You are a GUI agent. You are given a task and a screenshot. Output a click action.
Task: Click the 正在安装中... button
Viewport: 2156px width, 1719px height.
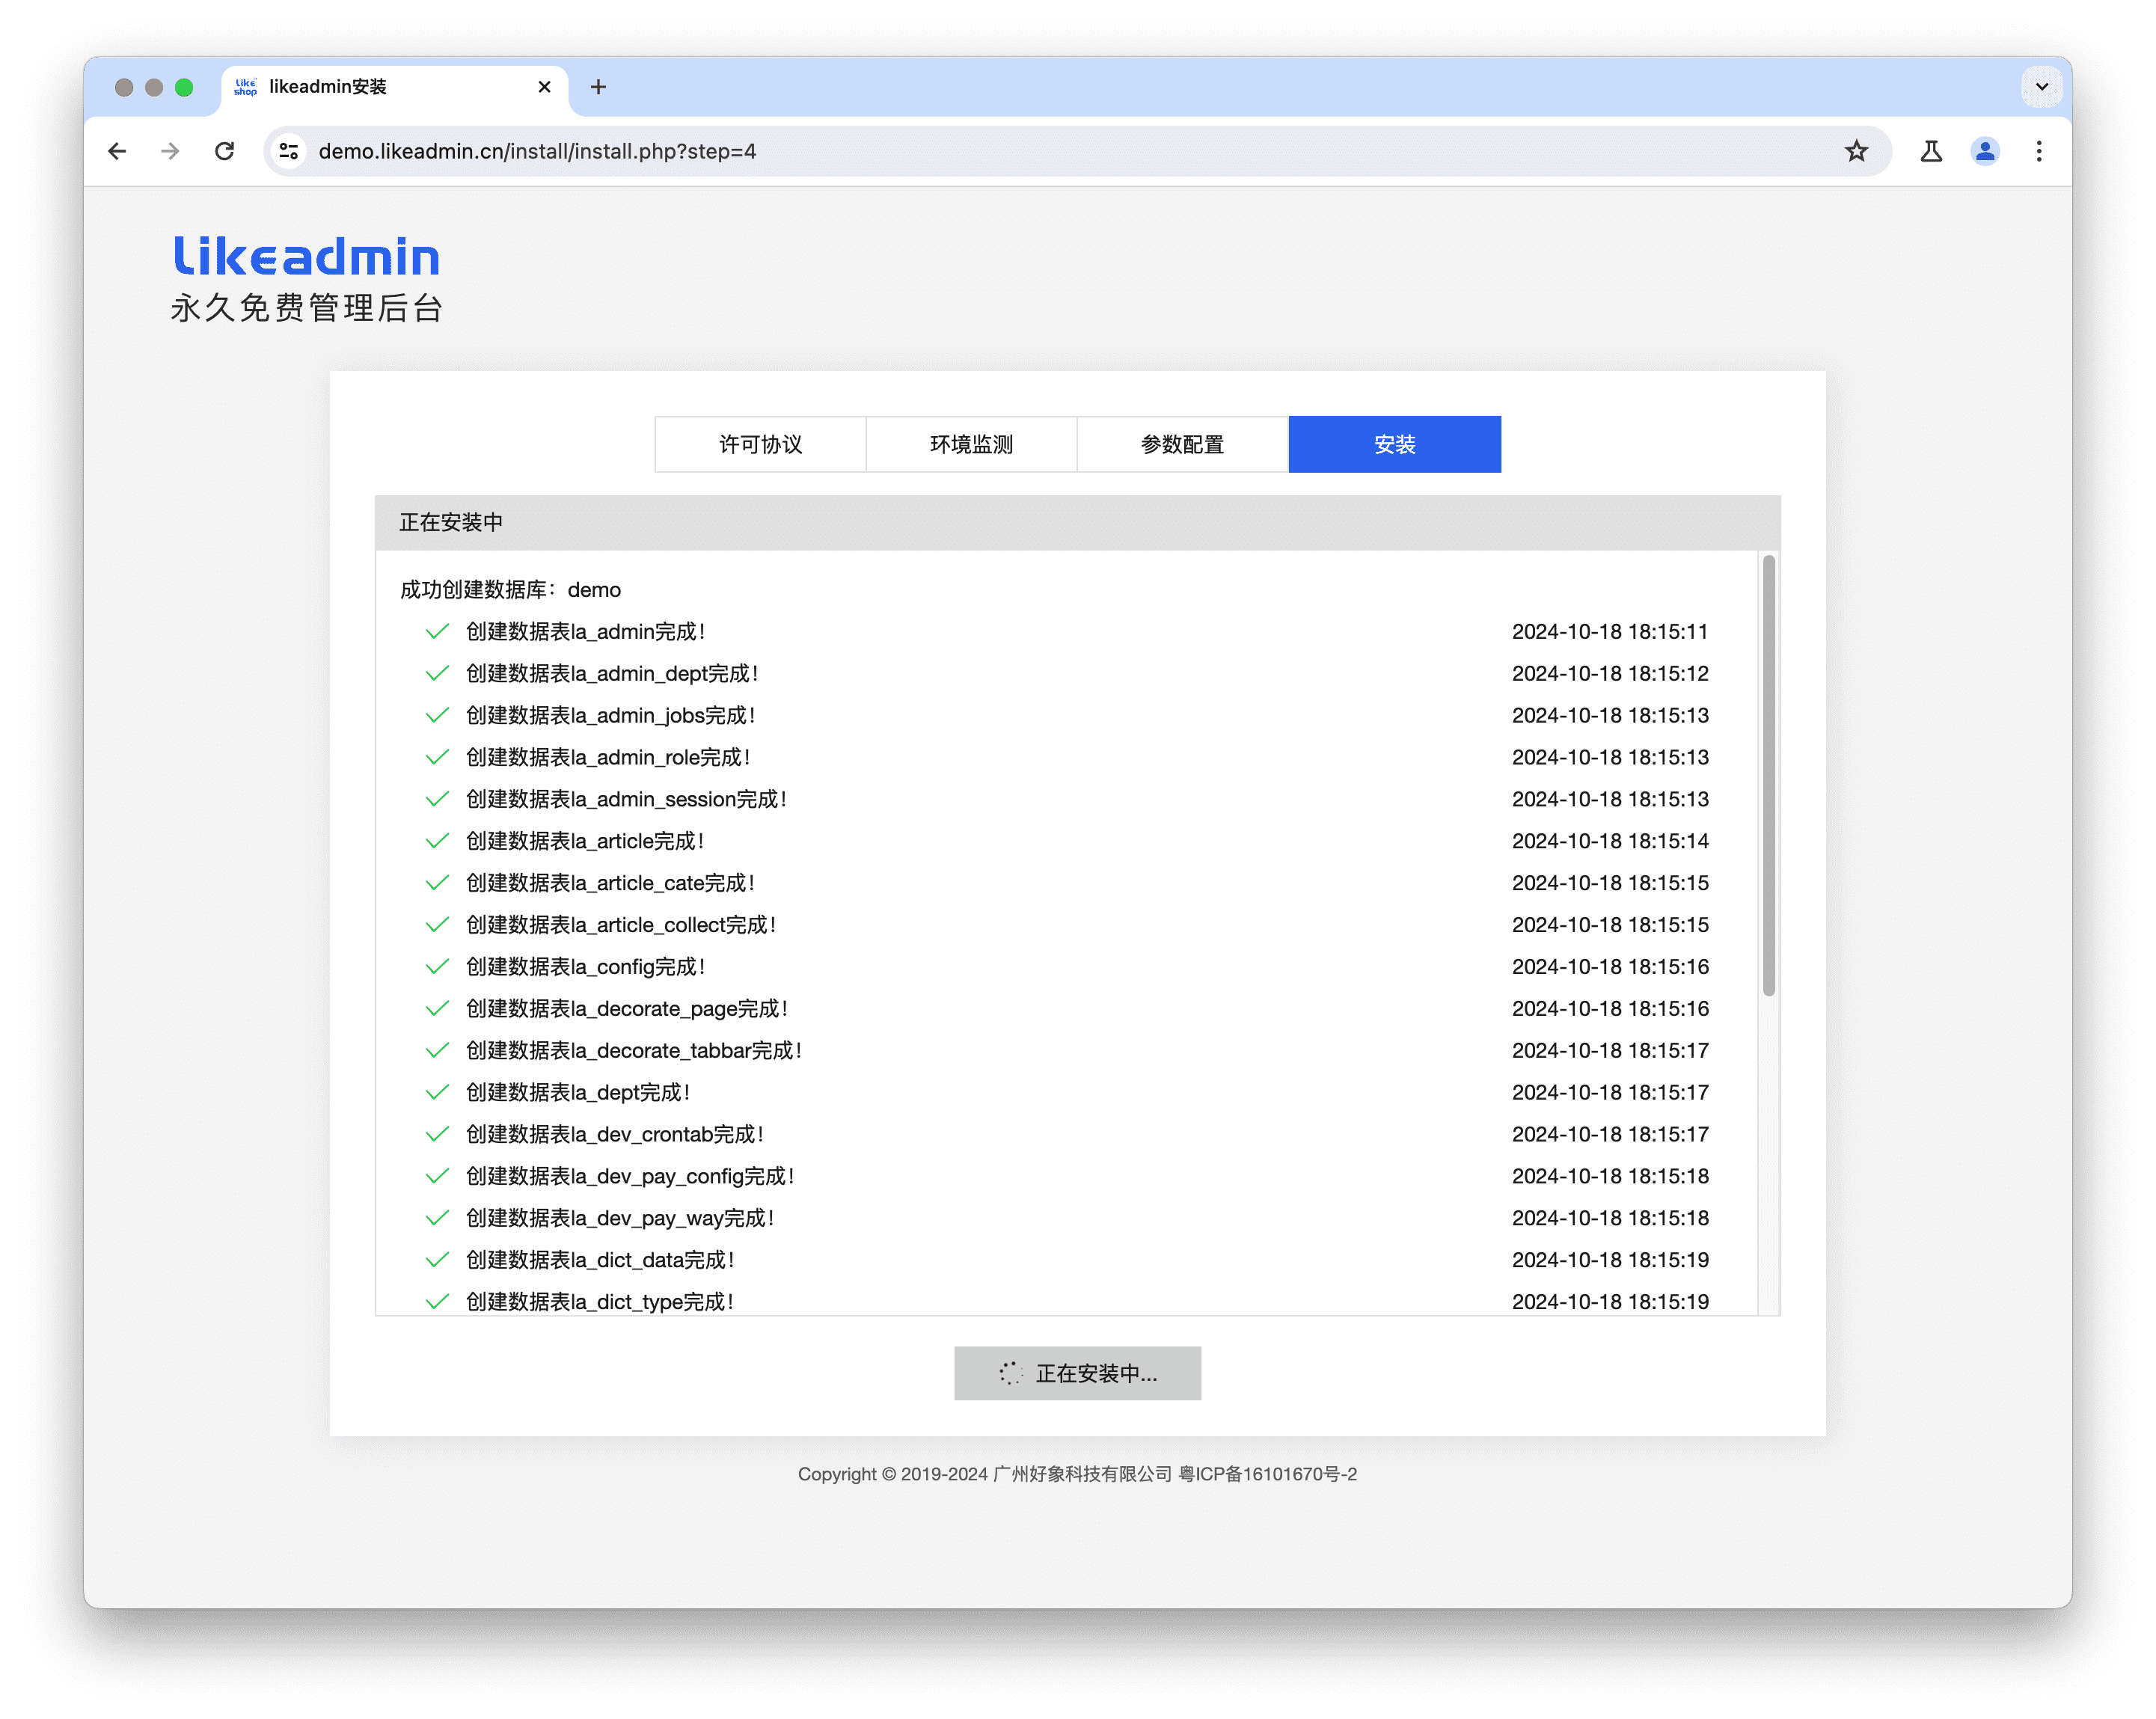[1077, 1373]
